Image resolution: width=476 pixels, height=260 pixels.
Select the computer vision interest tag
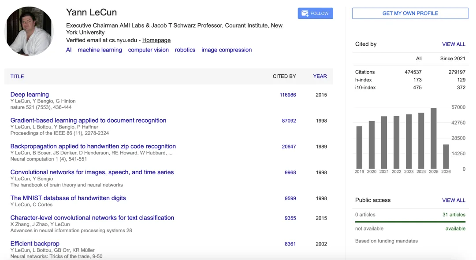coord(149,50)
